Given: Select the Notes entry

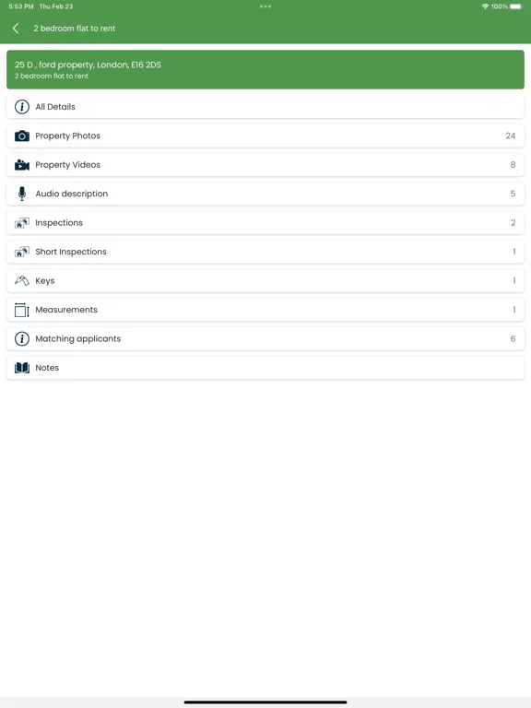Looking at the screenshot, I should pyautogui.click(x=265, y=368).
